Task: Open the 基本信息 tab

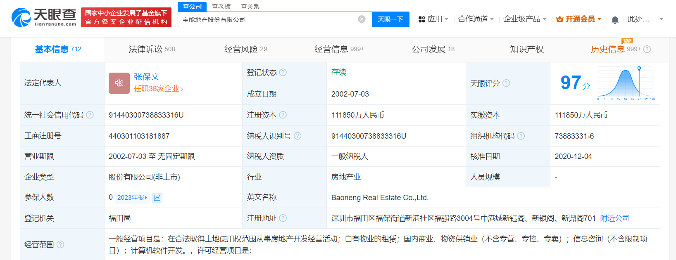Action: click(58, 49)
